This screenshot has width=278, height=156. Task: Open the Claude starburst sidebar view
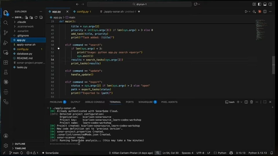pos(6,82)
